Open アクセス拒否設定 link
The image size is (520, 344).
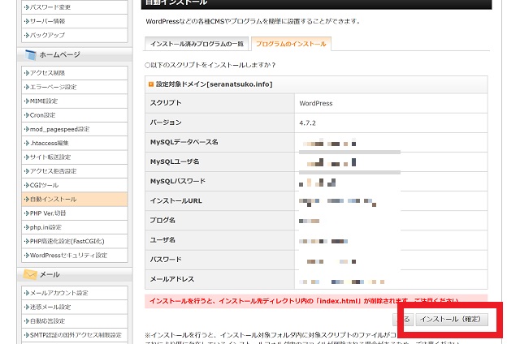click(x=75, y=171)
